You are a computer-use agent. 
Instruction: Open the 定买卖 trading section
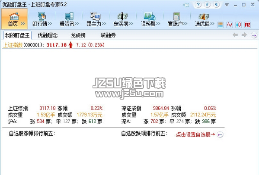123,19
